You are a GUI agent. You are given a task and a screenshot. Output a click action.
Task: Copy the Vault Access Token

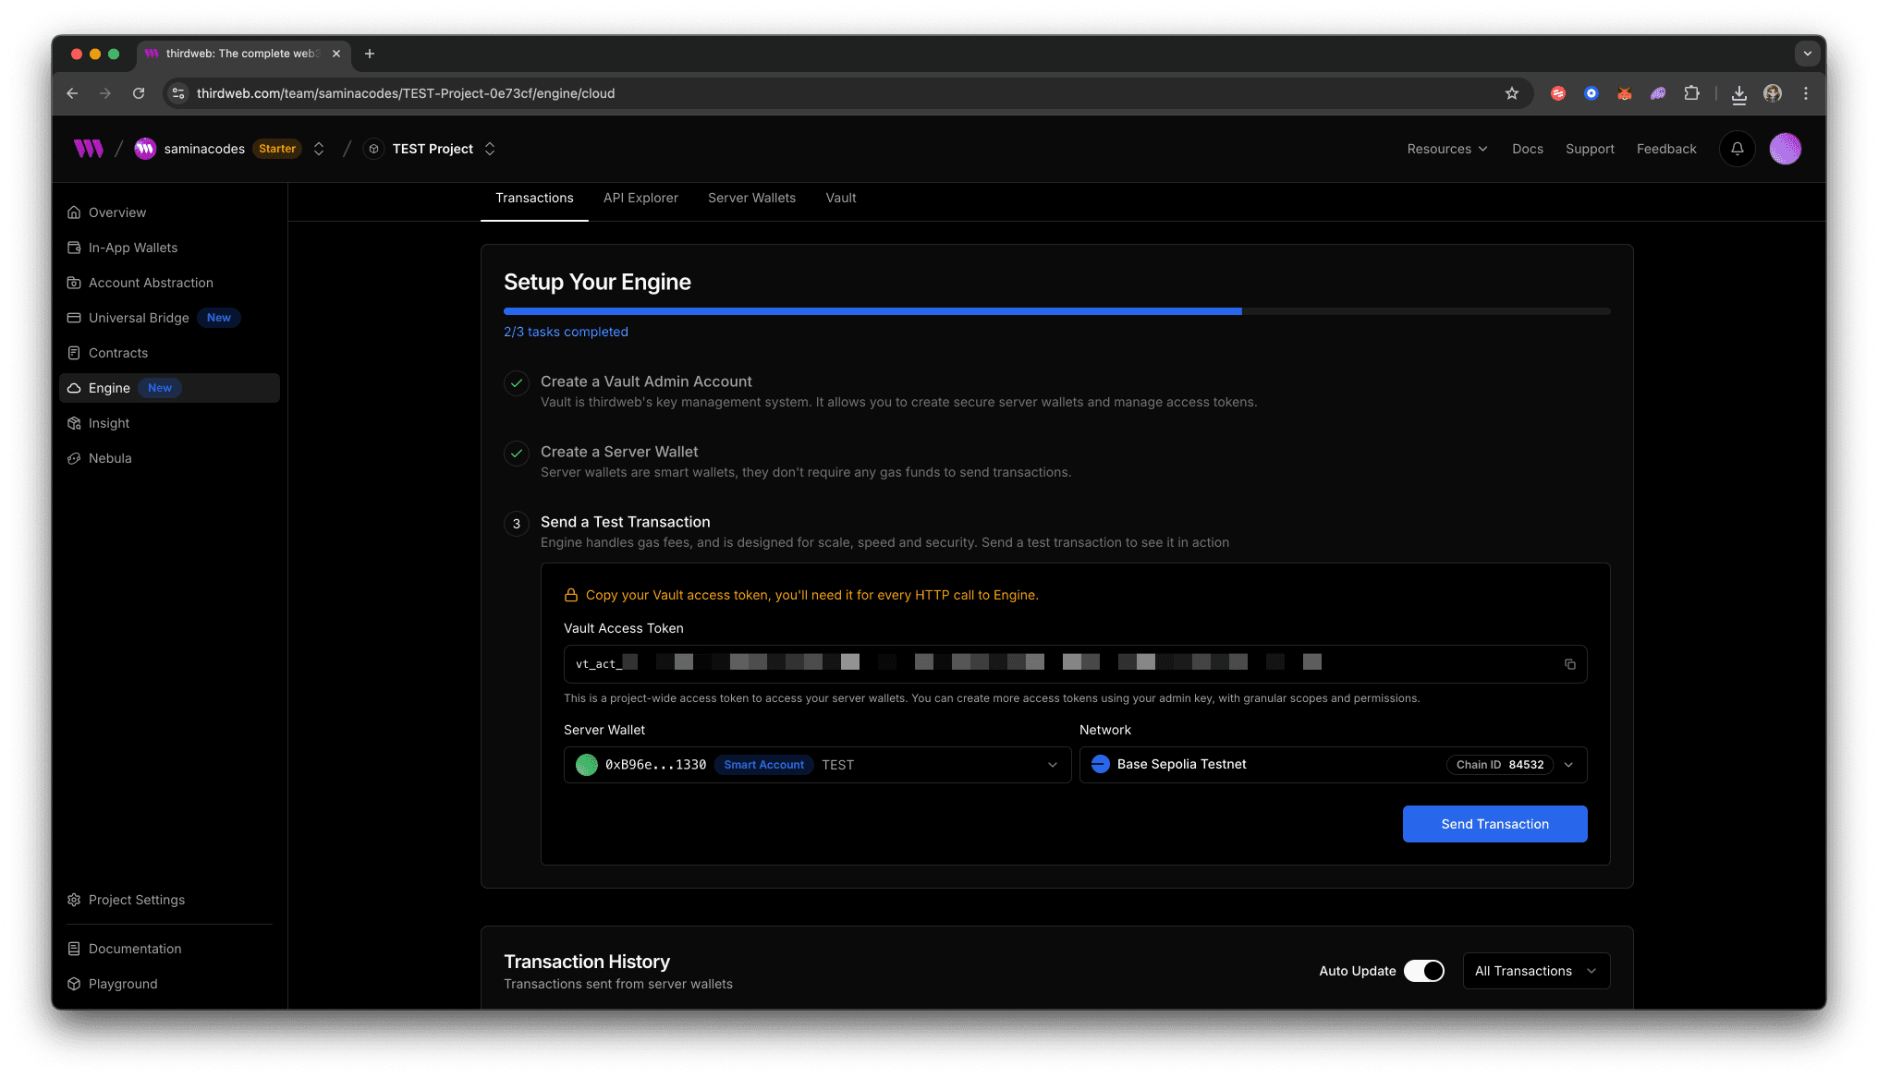(1569, 664)
